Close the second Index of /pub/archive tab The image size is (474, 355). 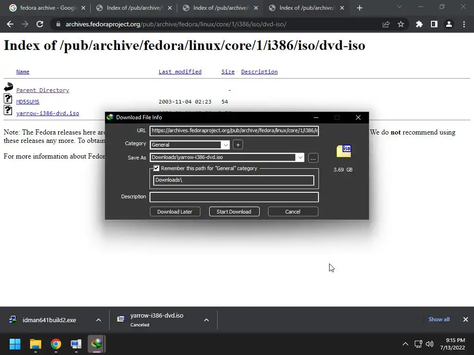tap(170, 8)
